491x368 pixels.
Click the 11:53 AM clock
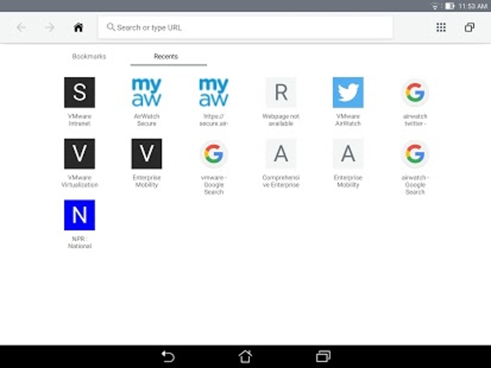[x=473, y=6]
